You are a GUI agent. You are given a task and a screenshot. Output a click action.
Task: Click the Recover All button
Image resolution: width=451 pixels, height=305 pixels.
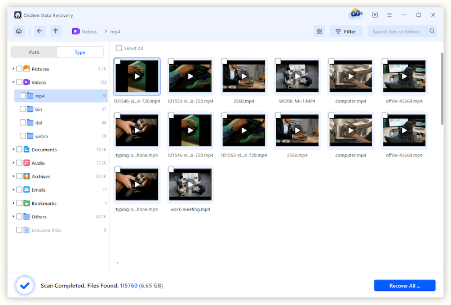[405, 285]
